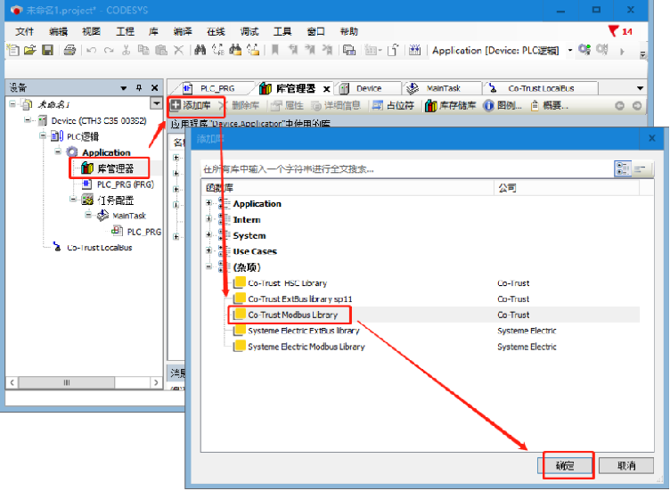Viewport: 670px width, 491px height.
Task: Open the 帮助 Help menu
Action: 348,31
